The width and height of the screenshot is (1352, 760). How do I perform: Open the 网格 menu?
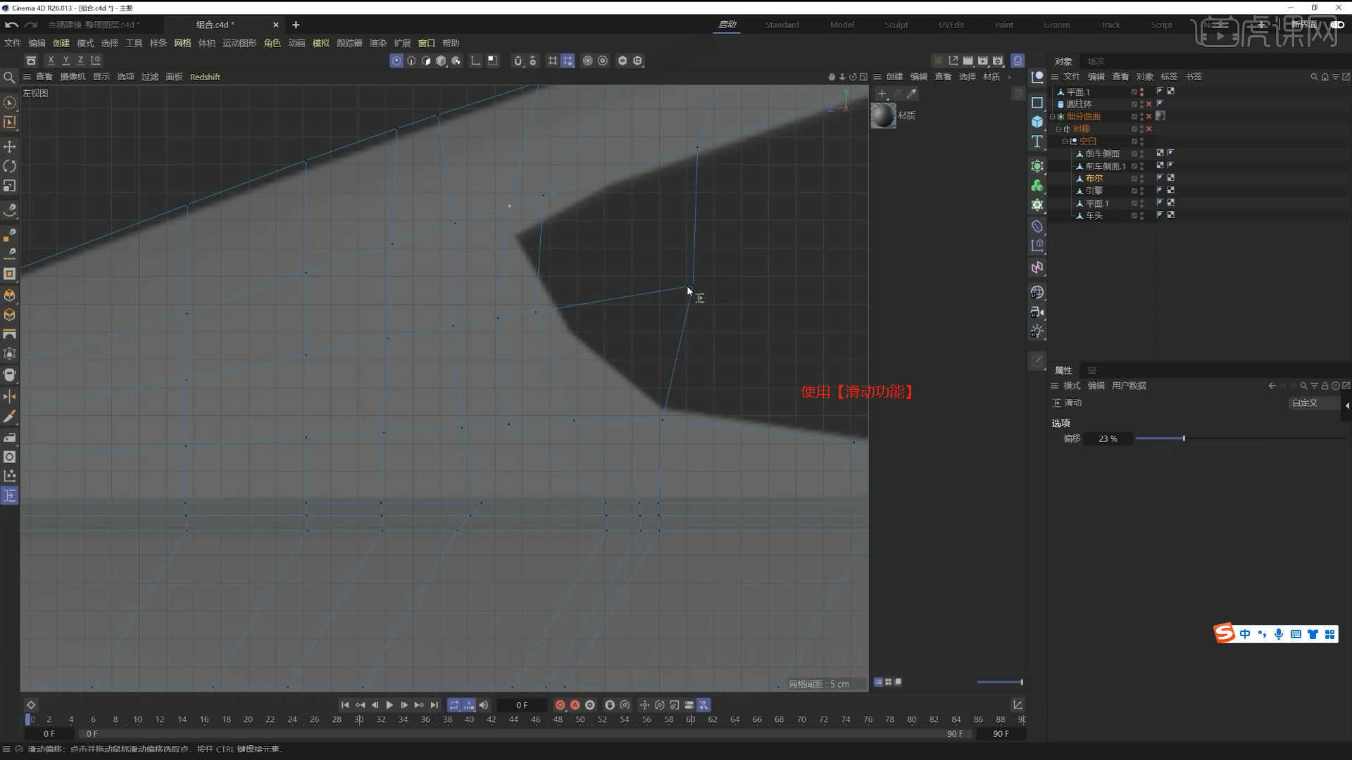point(182,43)
